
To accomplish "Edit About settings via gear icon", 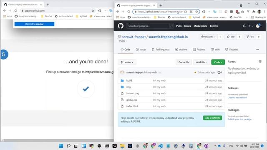I will click(260, 61).
